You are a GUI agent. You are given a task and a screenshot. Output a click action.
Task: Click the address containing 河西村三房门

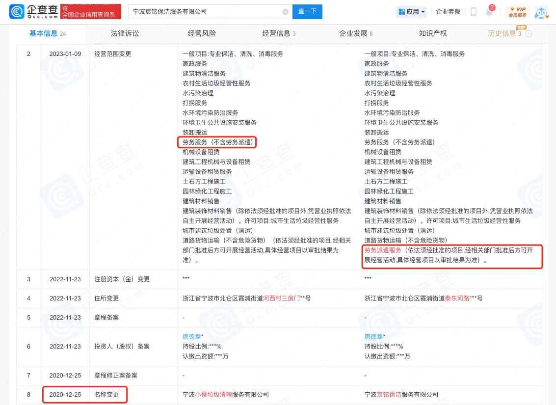(x=246, y=298)
